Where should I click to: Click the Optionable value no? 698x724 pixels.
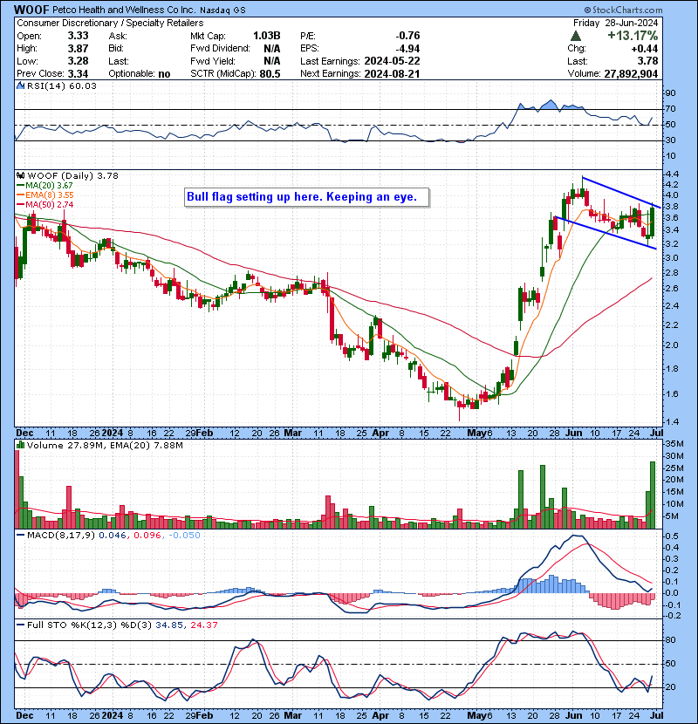pyautogui.click(x=163, y=74)
